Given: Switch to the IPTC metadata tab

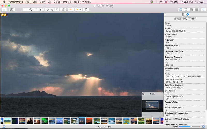Looking at the screenshot, I should tap(185, 19).
